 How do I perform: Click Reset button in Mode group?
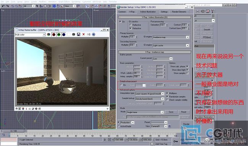(x=184, y=112)
